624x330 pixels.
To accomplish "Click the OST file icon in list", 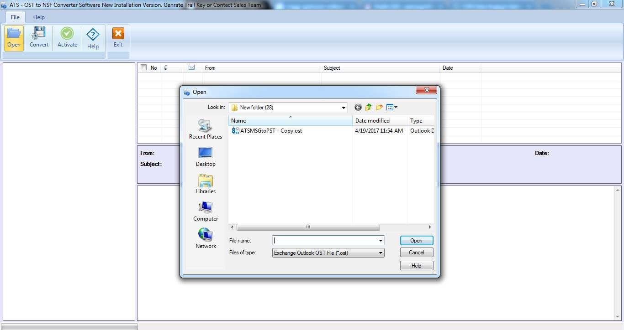I will pyautogui.click(x=235, y=131).
